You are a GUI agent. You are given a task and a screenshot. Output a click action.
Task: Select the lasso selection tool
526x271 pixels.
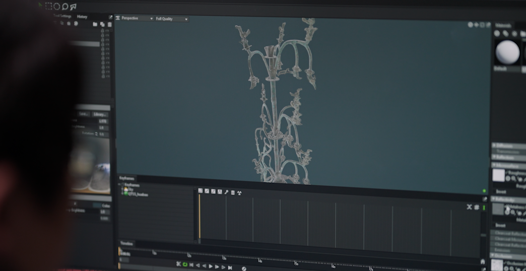click(65, 7)
